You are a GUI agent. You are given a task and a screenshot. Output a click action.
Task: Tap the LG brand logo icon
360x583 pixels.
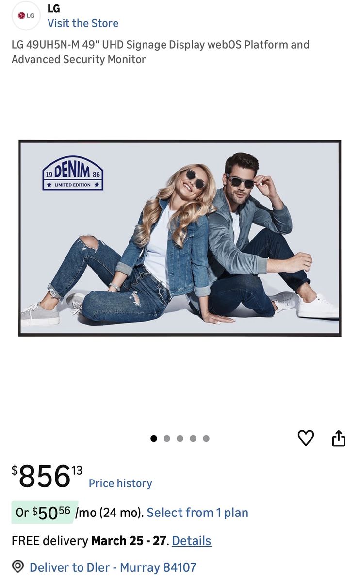pyautogui.click(x=26, y=16)
